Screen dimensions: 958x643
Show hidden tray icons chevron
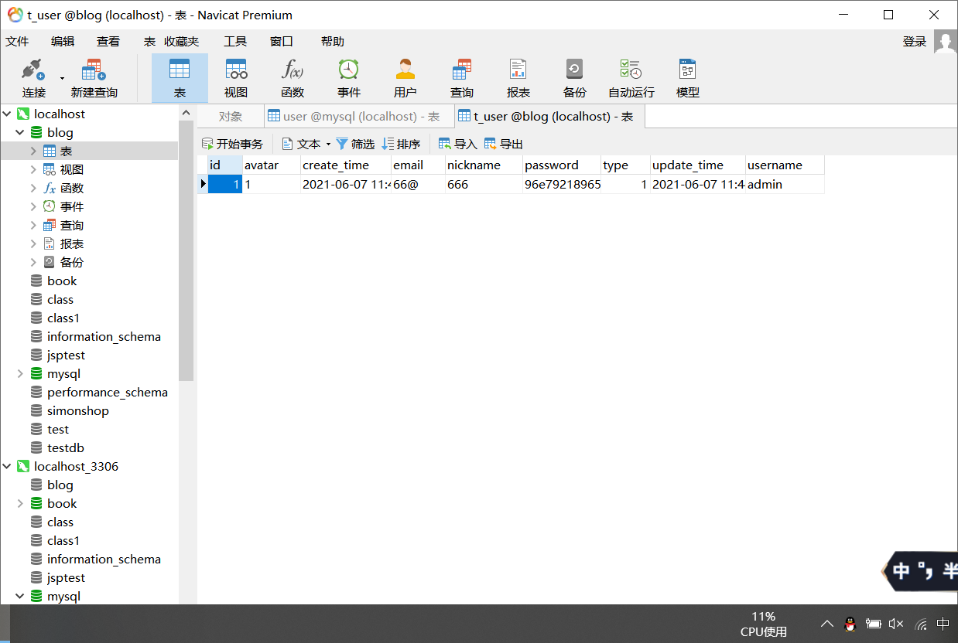click(826, 624)
